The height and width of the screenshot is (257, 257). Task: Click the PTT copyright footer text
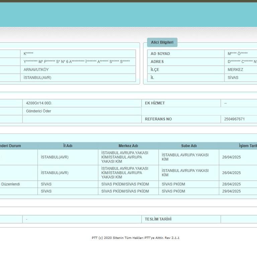click(136, 238)
